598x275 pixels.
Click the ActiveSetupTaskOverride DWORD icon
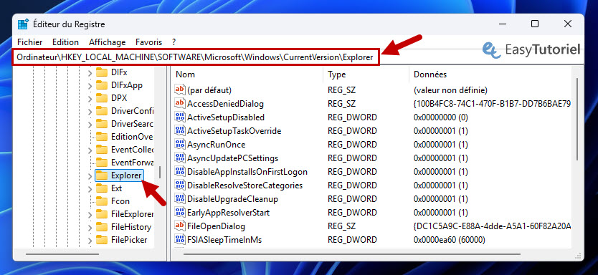pos(180,130)
